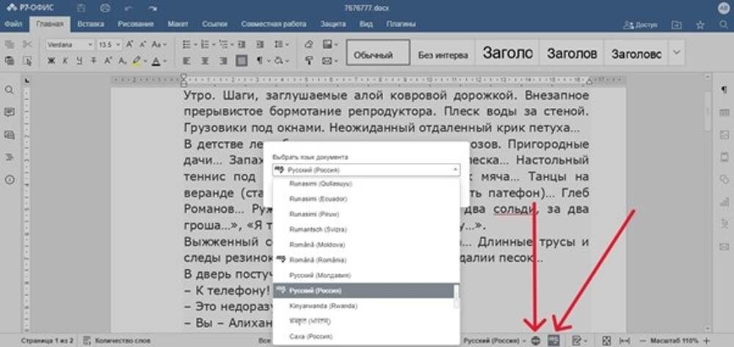Screen dimensions: 734x347
Task: Click the clear style eraser icon
Action: coord(308,45)
